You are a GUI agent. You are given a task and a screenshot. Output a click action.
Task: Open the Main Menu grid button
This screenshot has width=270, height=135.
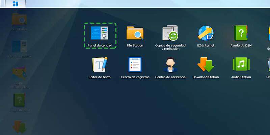tap(16, 4)
